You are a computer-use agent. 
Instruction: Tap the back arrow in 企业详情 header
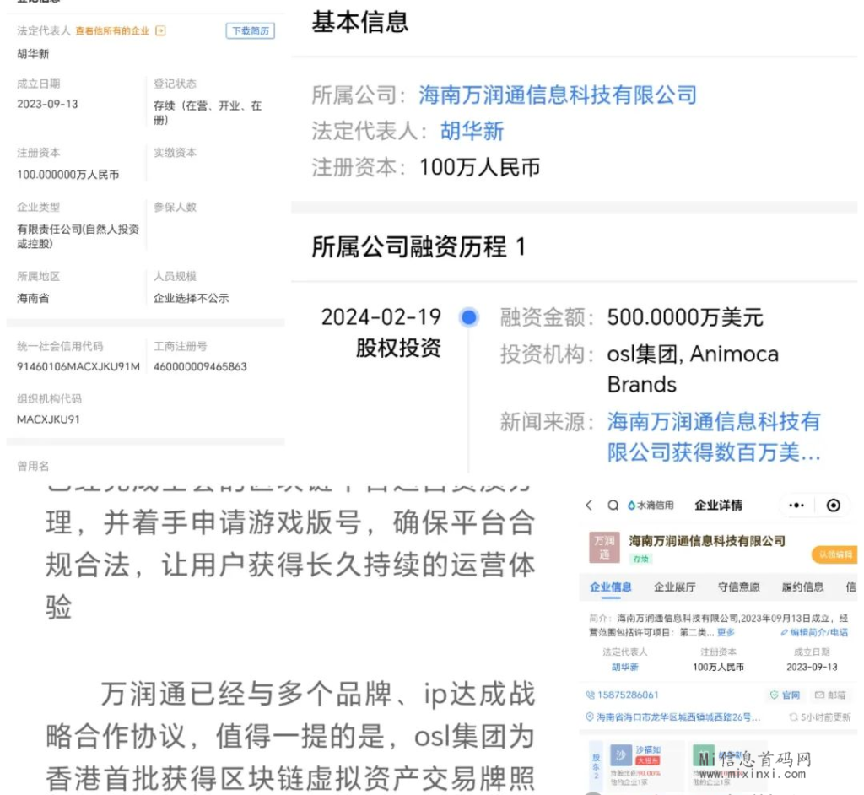(589, 506)
